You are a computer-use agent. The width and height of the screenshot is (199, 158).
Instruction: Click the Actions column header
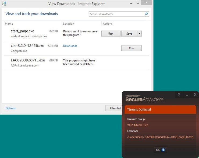108,24
